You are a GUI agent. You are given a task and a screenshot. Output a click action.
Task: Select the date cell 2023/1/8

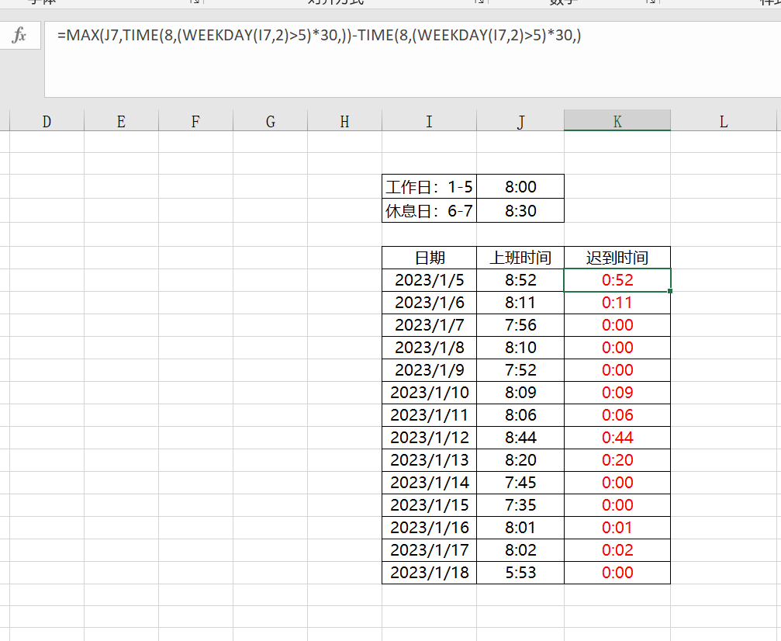429,348
